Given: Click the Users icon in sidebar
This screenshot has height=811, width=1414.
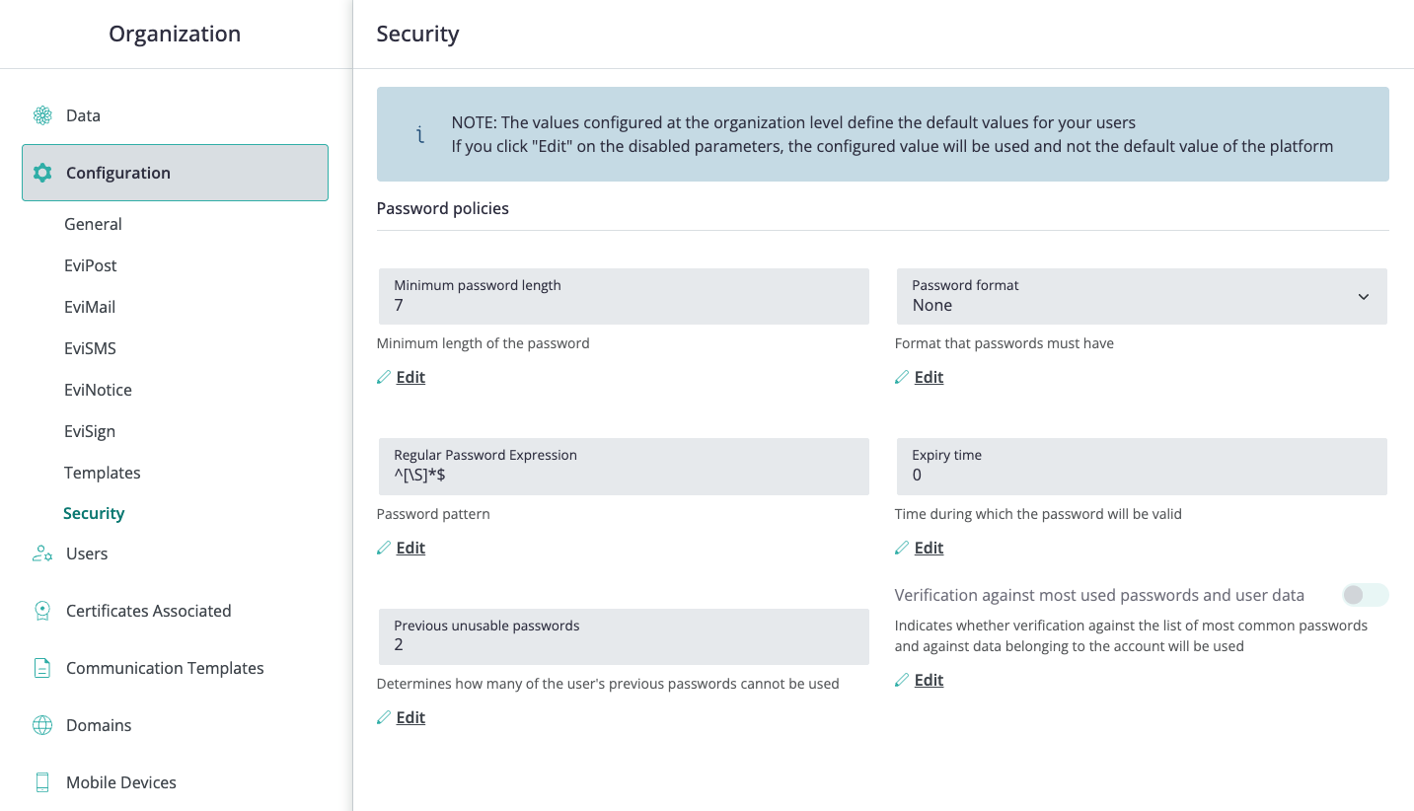Looking at the screenshot, I should (41, 553).
